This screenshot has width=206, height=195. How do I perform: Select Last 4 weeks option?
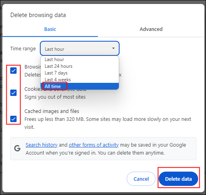pyautogui.click(x=80, y=80)
